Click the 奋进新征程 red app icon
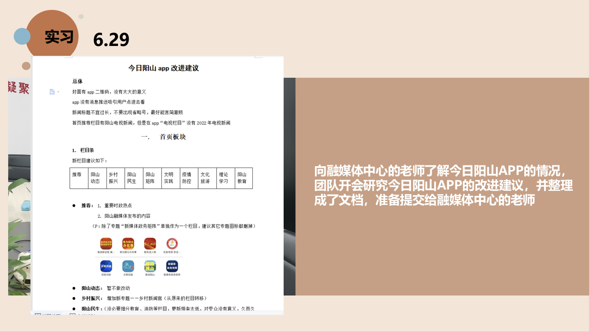Viewport: 590px width, 332px height. coord(106,244)
